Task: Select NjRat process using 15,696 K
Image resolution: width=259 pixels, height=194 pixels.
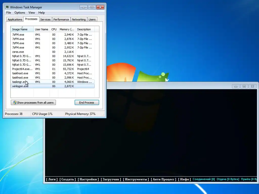Action: click(x=53, y=65)
